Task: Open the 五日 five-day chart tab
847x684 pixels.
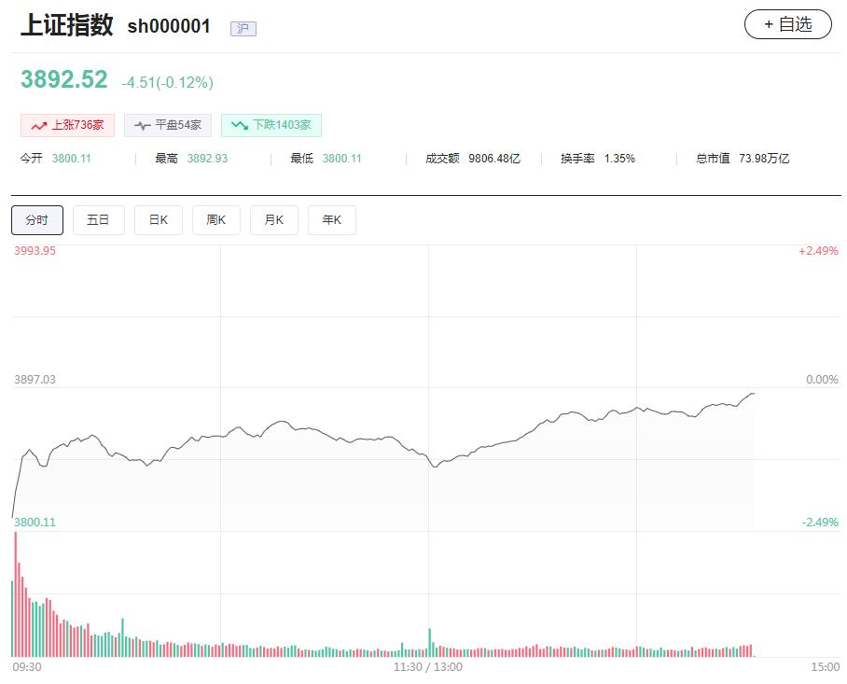Action: coord(98,220)
